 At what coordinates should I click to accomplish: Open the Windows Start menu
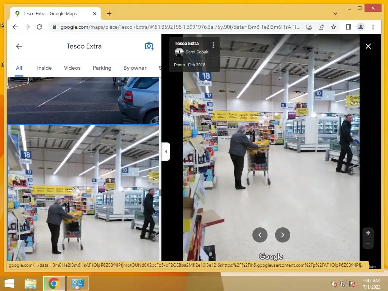coord(9,283)
